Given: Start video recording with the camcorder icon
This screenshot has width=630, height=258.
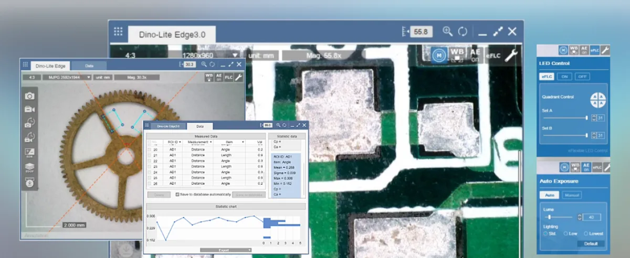Looking at the screenshot, I should 30,109.
